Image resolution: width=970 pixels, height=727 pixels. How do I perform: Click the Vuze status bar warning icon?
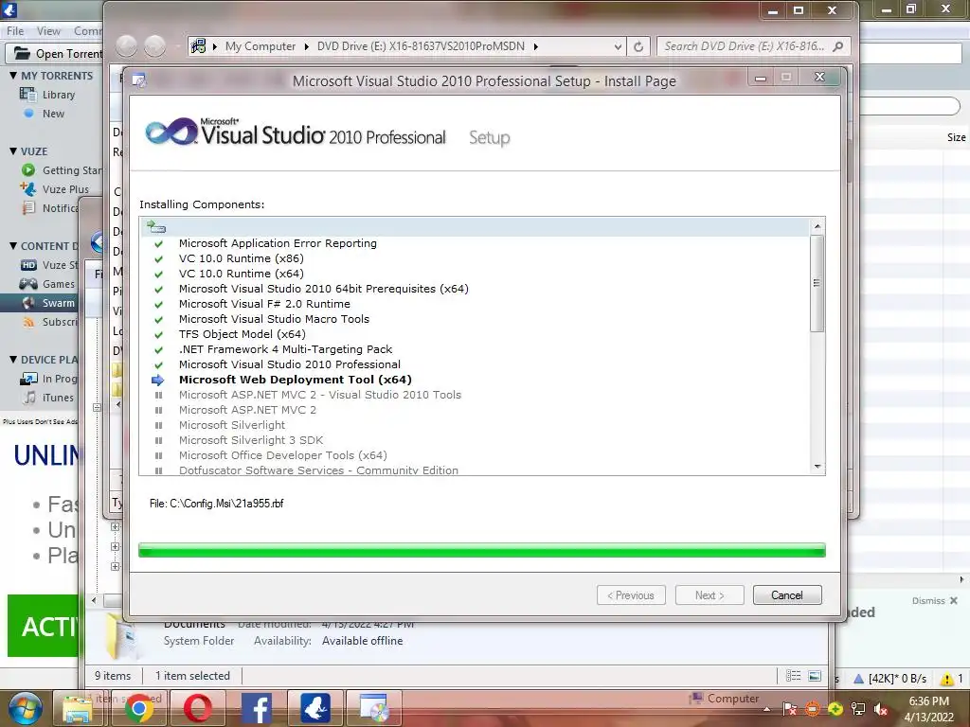coord(946,679)
